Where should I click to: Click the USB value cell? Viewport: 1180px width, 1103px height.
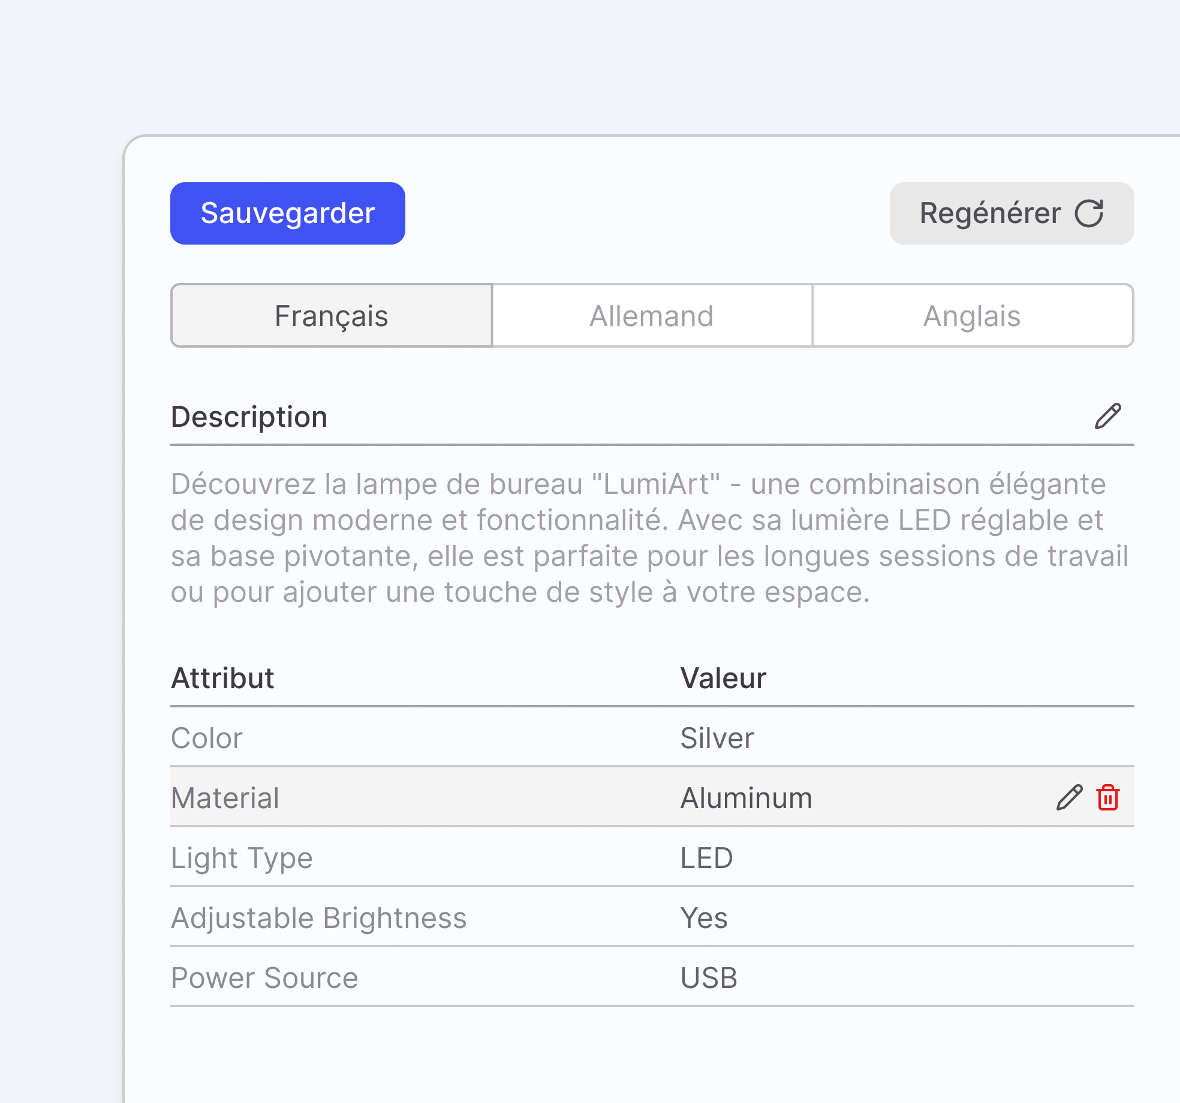(x=709, y=978)
